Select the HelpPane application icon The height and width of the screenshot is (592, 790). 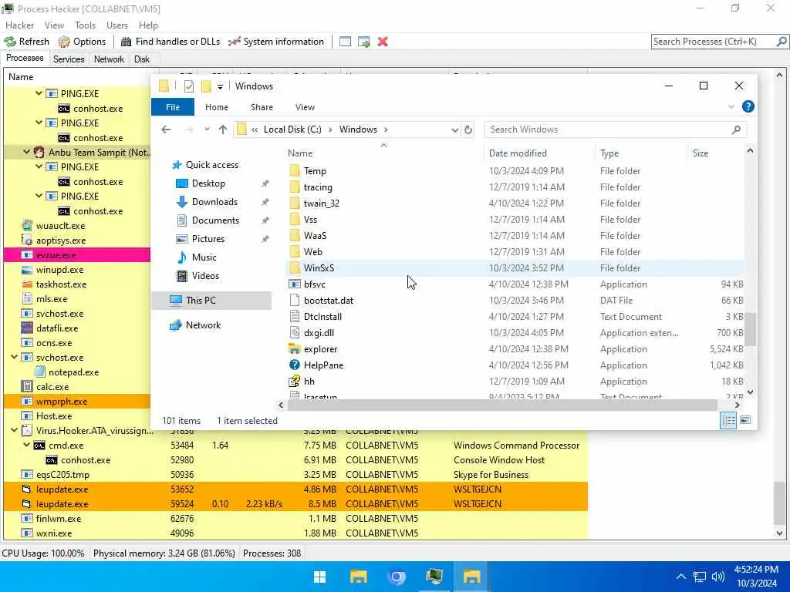(x=294, y=365)
